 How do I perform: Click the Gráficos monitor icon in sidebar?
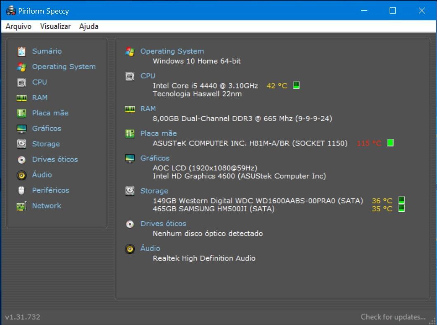click(21, 129)
